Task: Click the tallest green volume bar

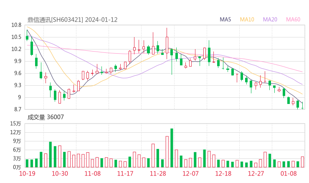Action: click(172, 148)
